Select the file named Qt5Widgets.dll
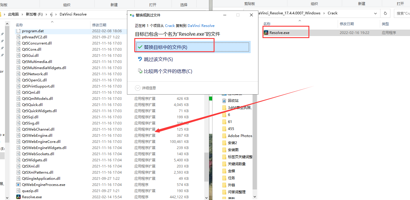410x200 pixels. (35, 160)
